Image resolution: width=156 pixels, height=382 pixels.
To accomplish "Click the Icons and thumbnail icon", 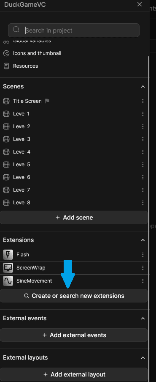I will (x=6, y=53).
